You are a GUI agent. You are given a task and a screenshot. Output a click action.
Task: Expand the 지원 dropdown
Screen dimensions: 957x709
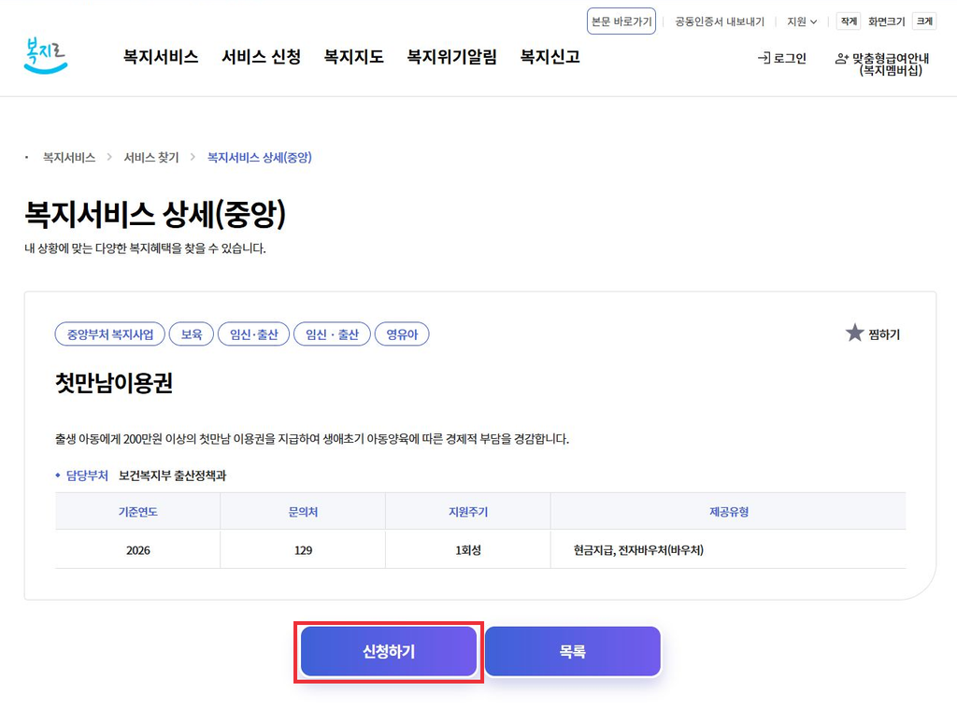point(802,22)
